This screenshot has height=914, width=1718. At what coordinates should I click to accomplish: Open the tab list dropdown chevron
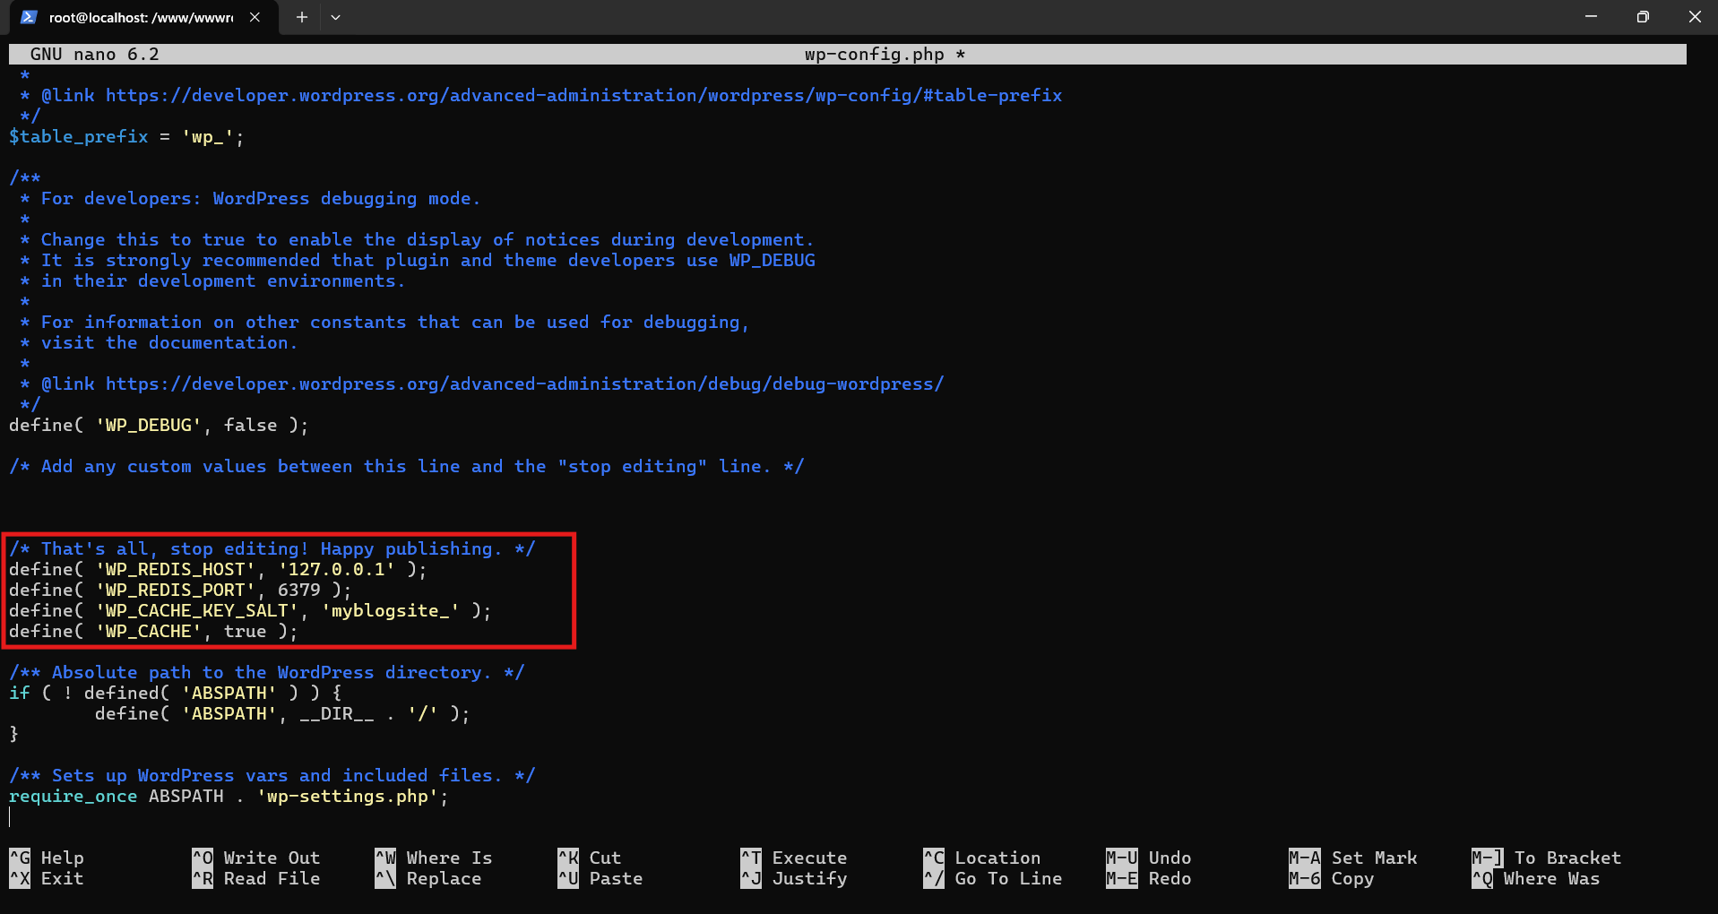[335, 17]
